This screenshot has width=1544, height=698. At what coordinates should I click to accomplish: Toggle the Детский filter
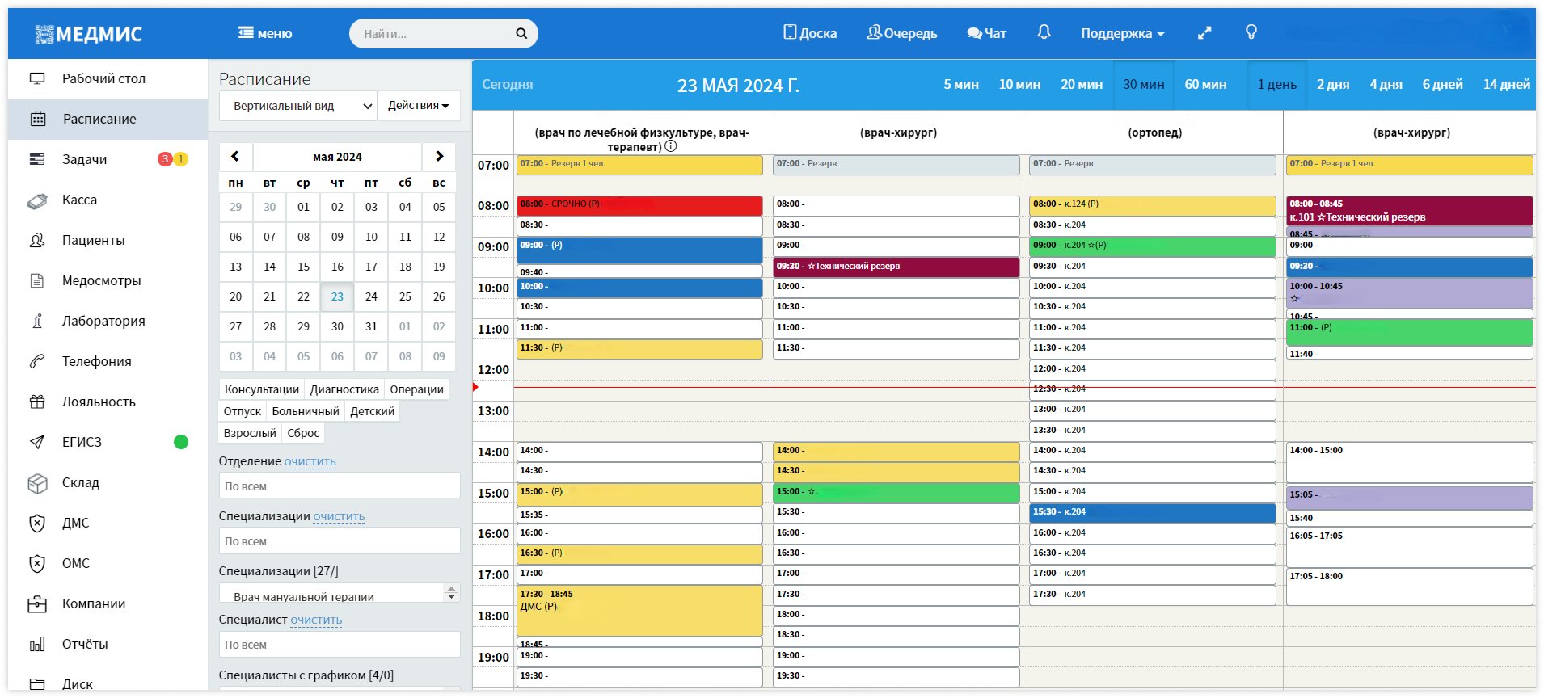pos(372,411)
